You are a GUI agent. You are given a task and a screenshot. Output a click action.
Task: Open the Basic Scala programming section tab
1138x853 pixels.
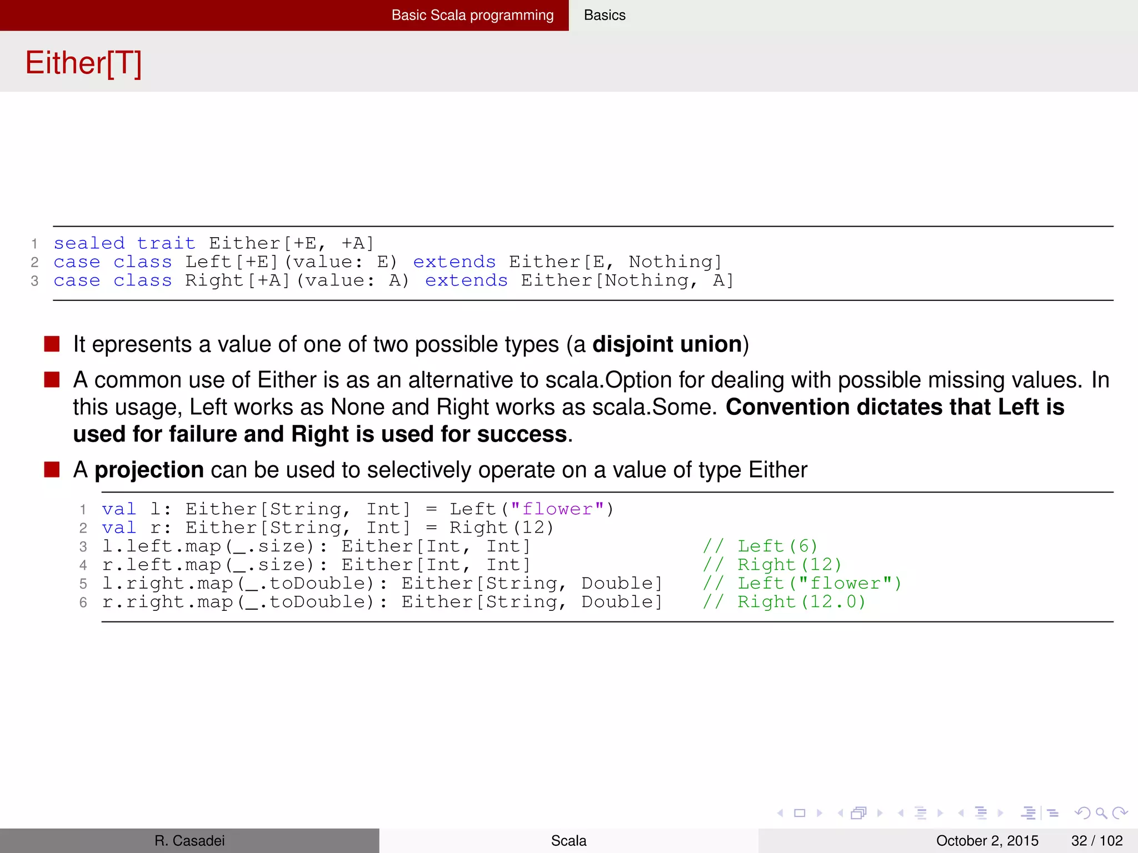point(472,15)
